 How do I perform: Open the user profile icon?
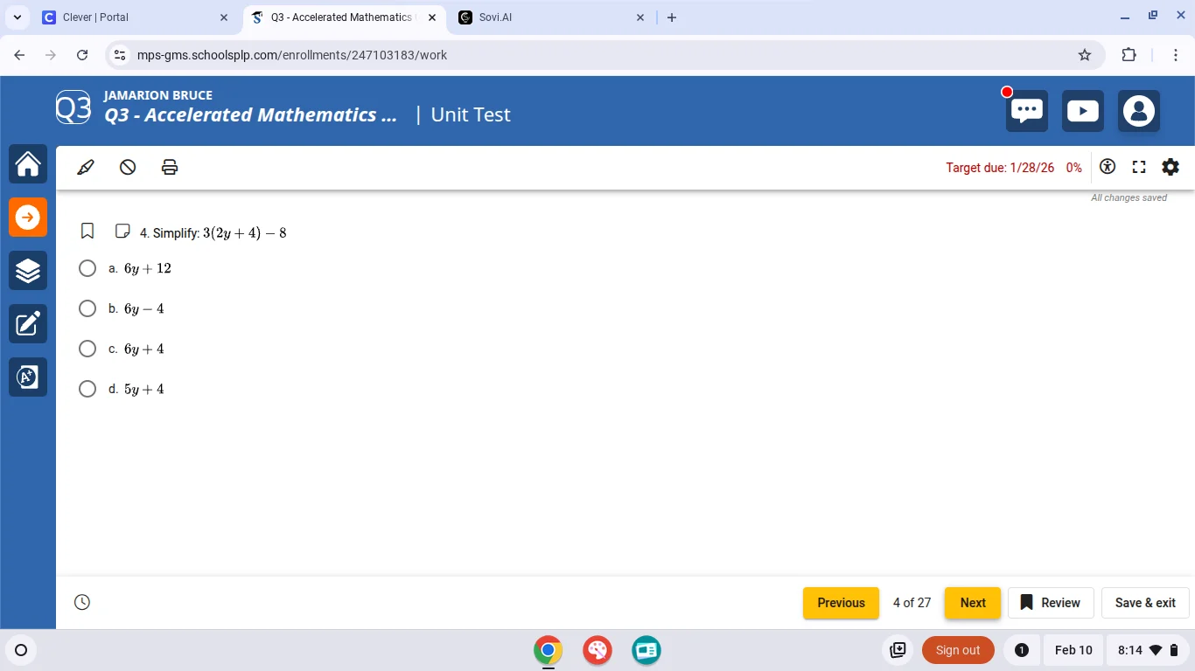tap(1138, 111)
